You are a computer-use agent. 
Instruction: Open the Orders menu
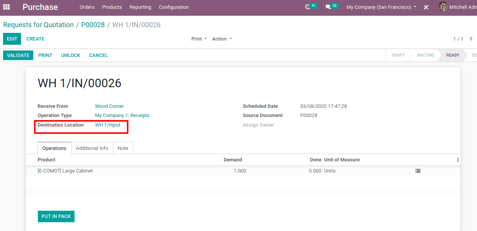[87, 7]
